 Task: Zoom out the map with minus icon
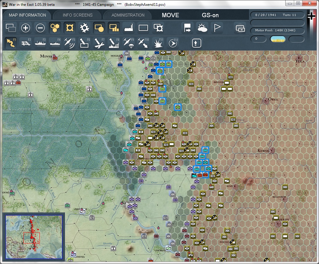(40, 28)
